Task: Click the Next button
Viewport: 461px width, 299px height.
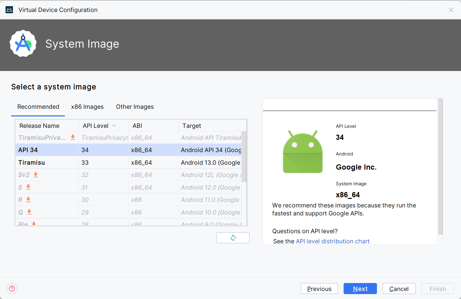Action: click(360, 289)
